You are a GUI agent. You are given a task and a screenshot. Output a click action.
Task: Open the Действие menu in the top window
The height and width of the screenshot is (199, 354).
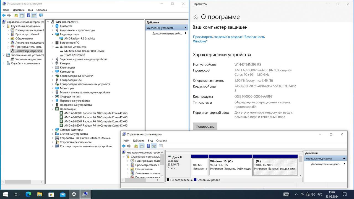[19, 10]
